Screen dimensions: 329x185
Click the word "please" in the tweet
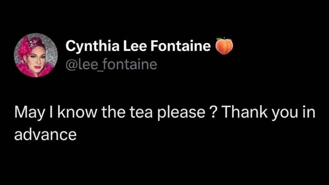(181, 113)
